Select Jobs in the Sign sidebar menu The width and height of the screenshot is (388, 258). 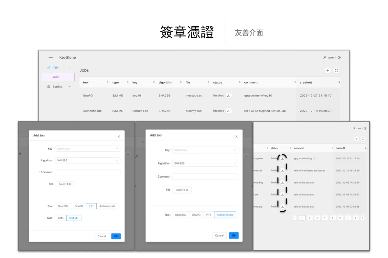(55, 77)
